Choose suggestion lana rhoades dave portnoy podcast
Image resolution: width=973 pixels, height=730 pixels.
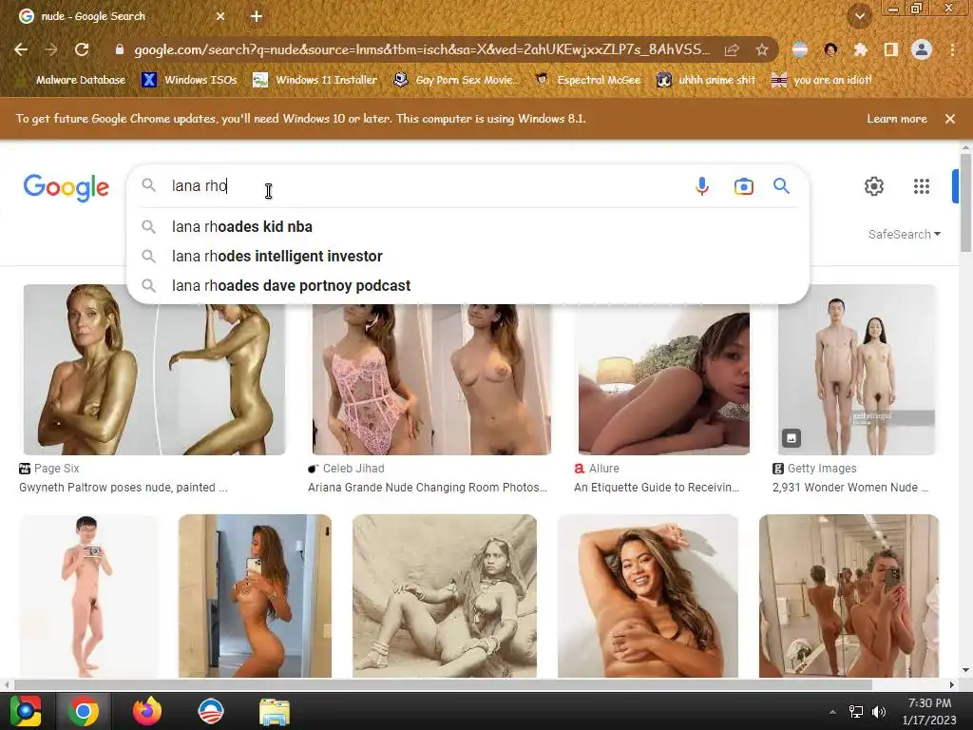pos(467,285)
